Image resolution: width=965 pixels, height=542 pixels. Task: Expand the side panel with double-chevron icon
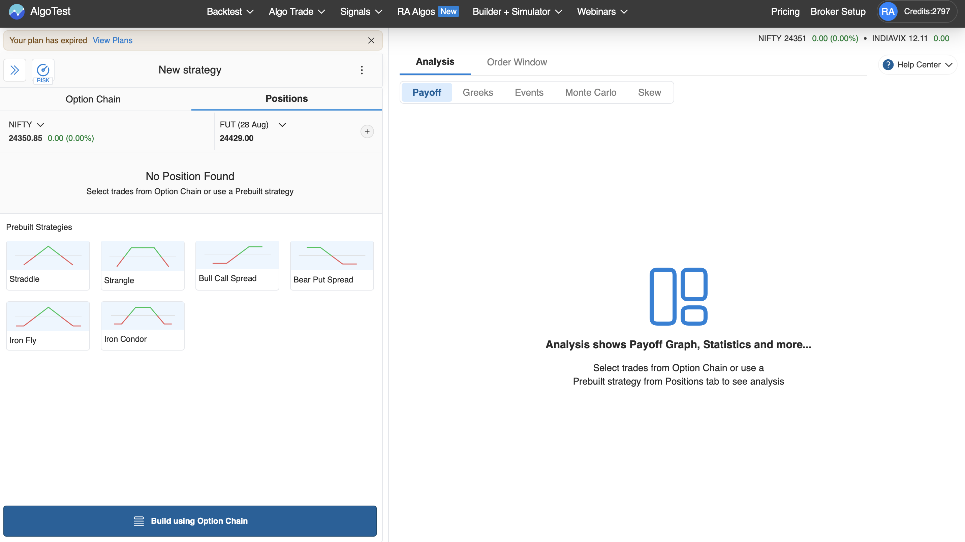14,70
